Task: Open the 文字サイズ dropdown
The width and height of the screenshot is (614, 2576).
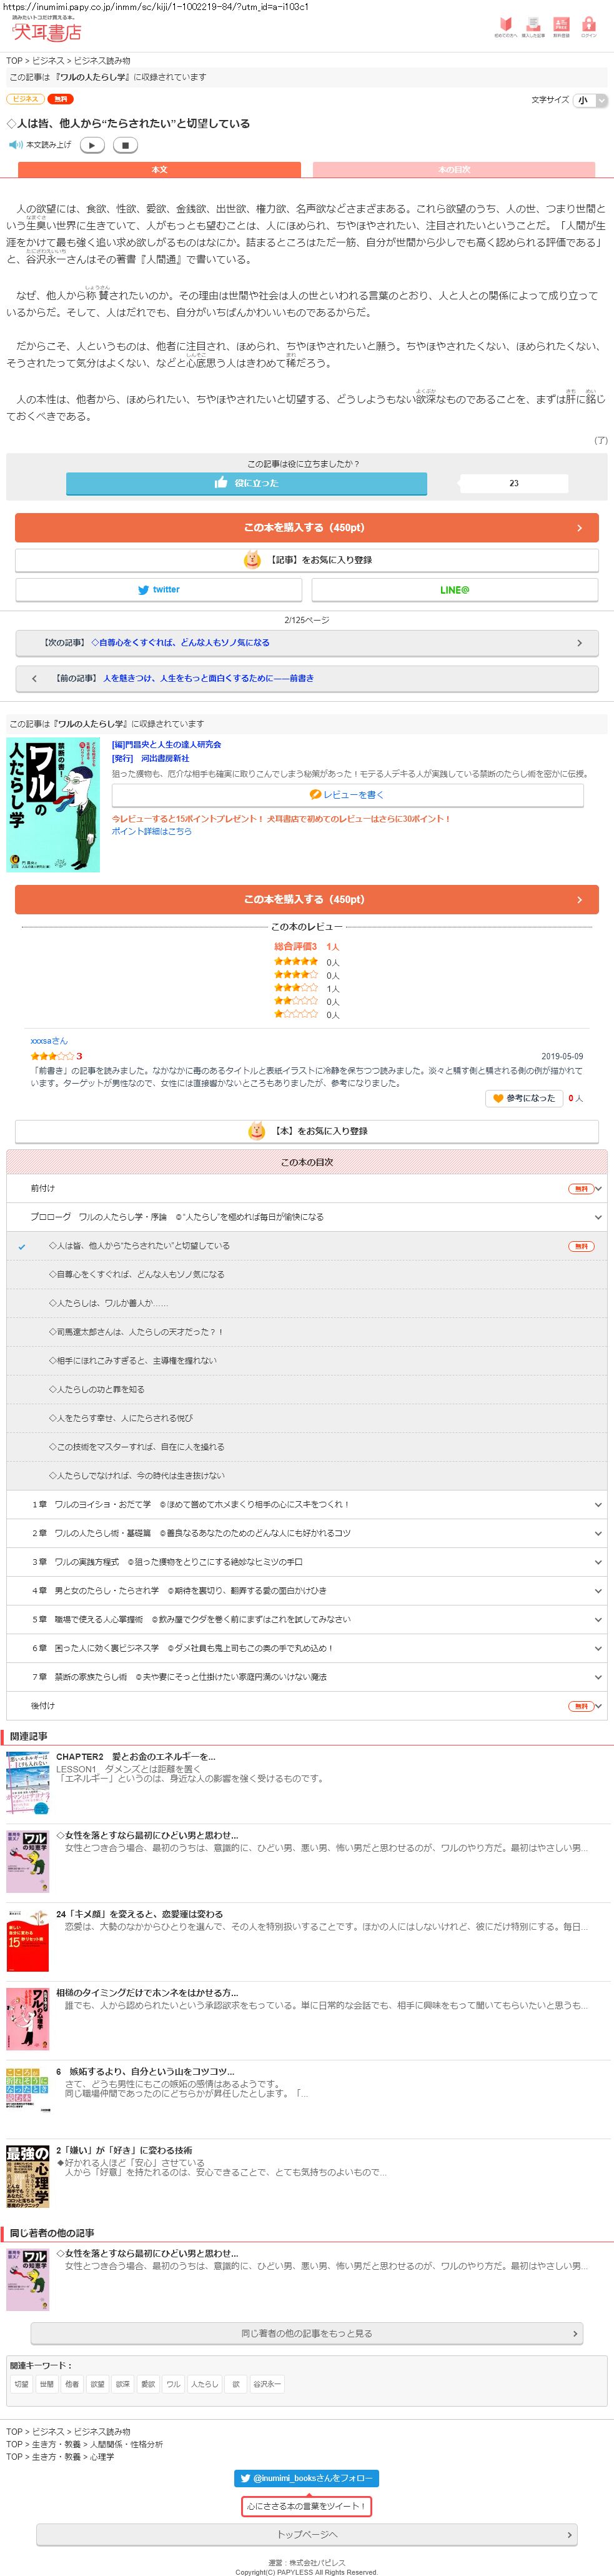Action: [591, 100]
